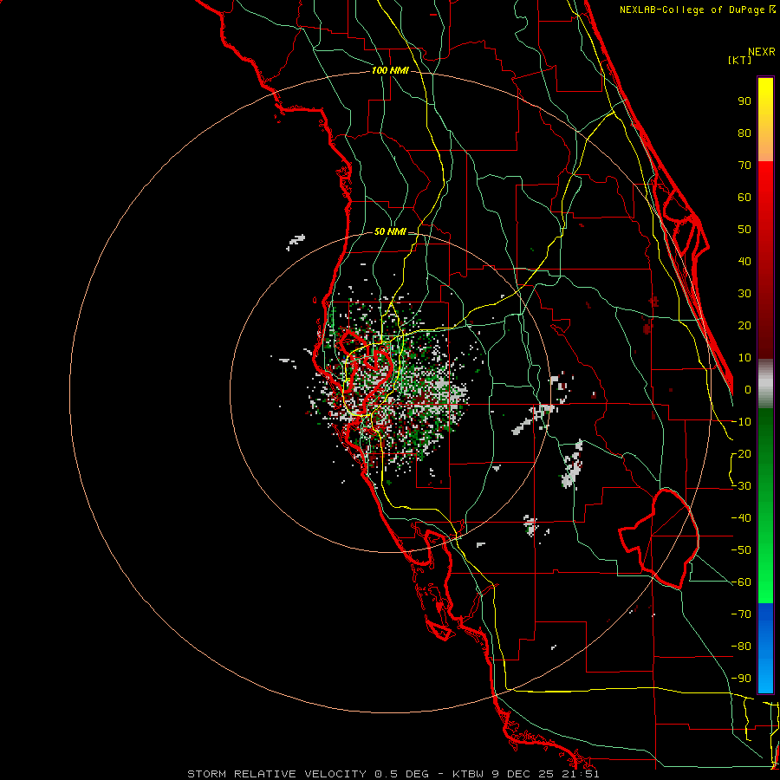Click the 60 value on the velocity scale
The height and width of the screenshot is (780, 780).
point(744,197)
